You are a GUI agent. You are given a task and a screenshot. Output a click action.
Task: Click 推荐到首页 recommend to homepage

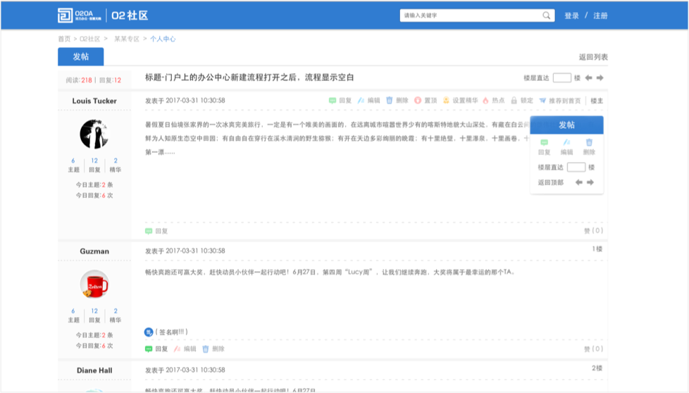coord(543,101)
